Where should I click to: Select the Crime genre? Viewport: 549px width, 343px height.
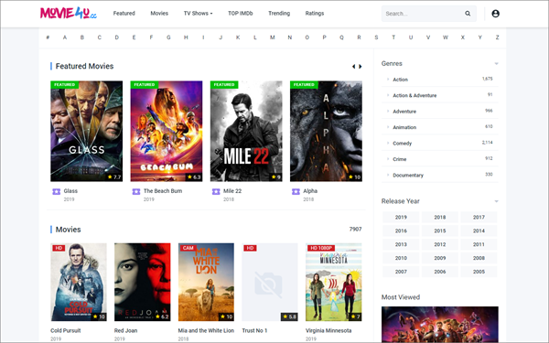(x=400, y=159)
